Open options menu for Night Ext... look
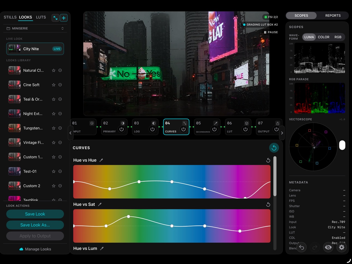352x264 pixels. pyautogui.click(x=60, y=114)
